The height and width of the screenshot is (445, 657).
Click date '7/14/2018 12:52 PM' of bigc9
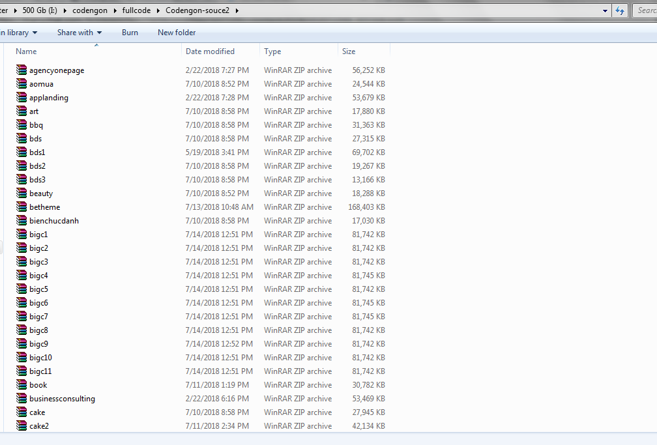point(219,343)
